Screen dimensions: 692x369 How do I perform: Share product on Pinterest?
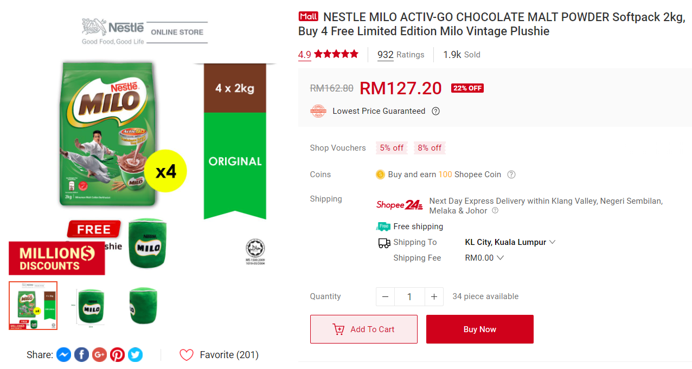click(x=117, y=355)
